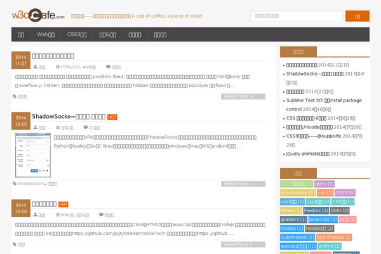Screen dimensions: 381x254
Task: Open sidebar link CSS3 @supports
Action: (314, 136)
